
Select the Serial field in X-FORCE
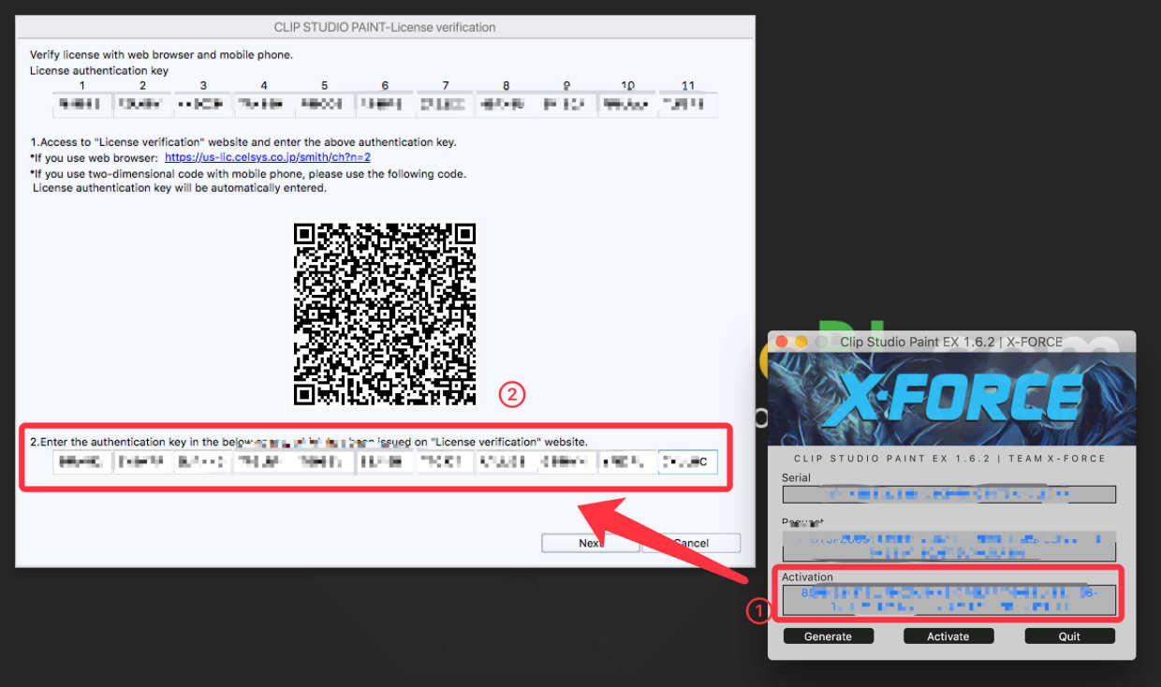(949, 494)
